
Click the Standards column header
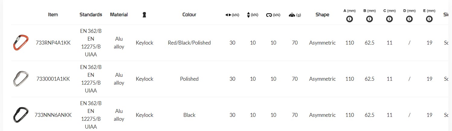(91, 14)
